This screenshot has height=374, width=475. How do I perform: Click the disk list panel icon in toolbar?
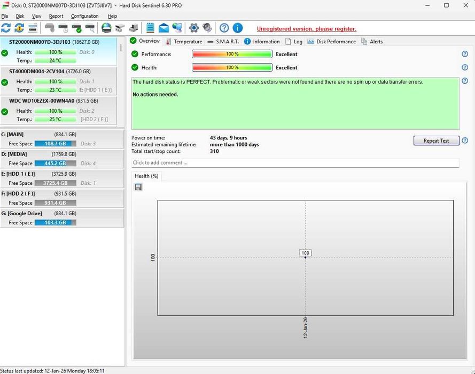point(33,28)
